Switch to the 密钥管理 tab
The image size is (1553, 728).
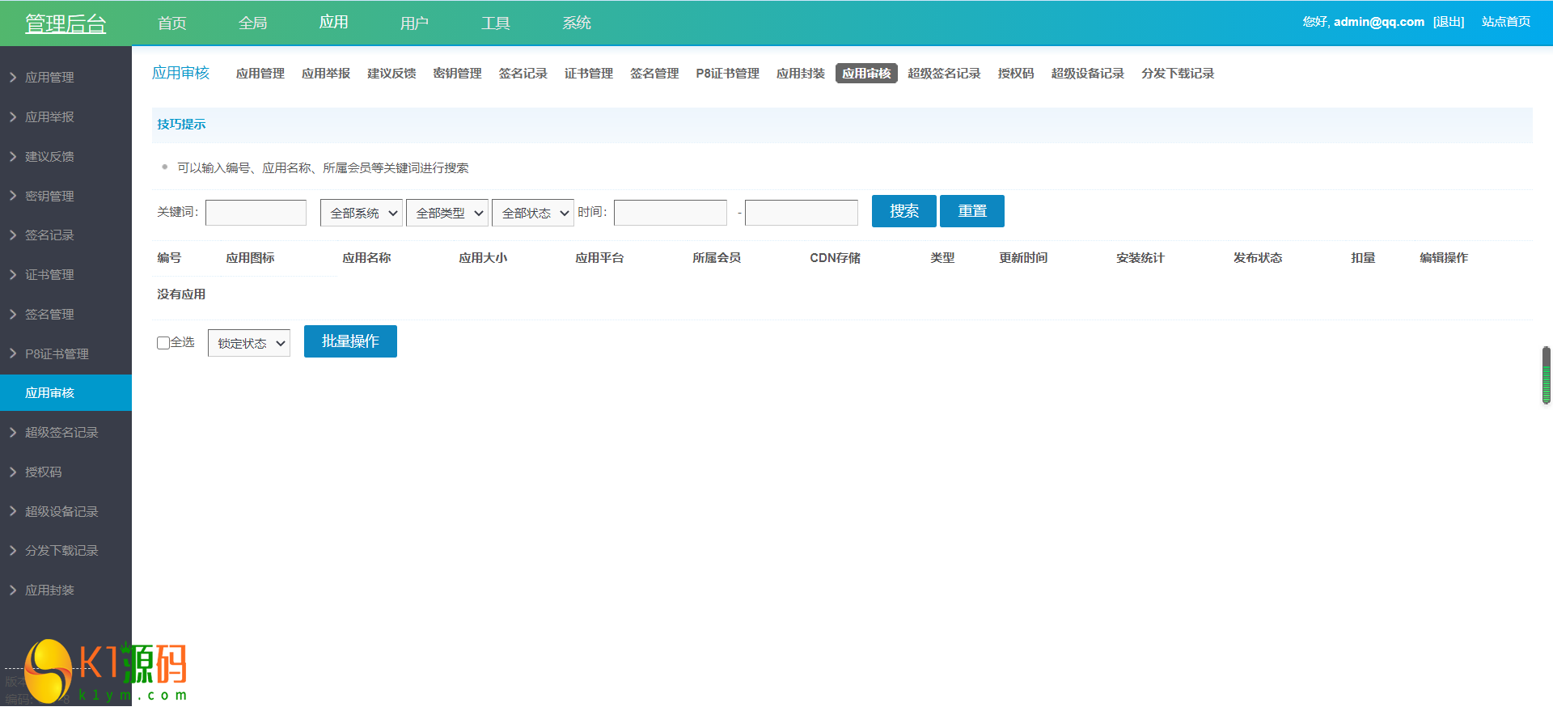(457, 74)
